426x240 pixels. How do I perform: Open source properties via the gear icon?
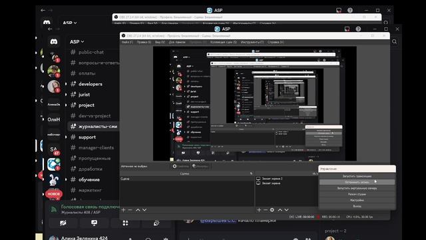click(x=272, y=210)
